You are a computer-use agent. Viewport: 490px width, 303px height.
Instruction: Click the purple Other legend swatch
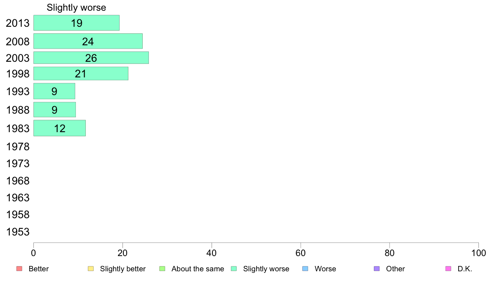coord(377,269)
